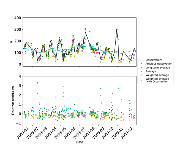Viewport: 183px width, 147px height.
Task: Click the 300 tick on the R axis
Action: [18, 29]
